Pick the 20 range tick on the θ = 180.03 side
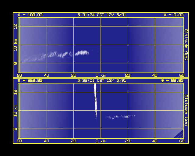 pyautogui.click(x=74, y=75)
